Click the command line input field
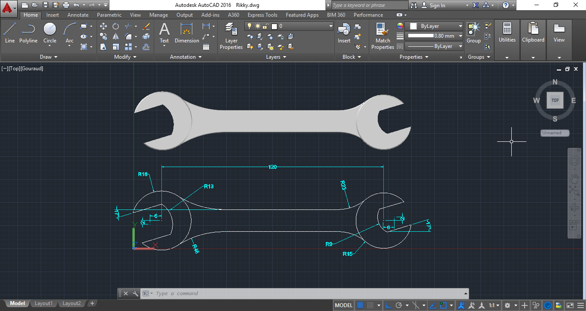The image size is (586, 311). click(x=301, y=293)
